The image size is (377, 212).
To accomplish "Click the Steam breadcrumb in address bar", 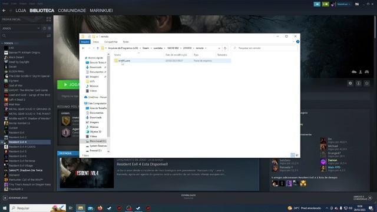I will pyautogui.click(x=145, y=48).
